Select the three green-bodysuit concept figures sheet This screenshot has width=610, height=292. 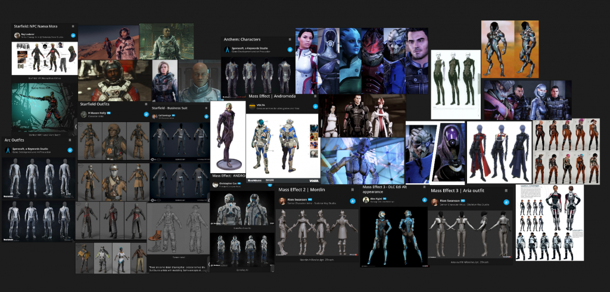coord(456,84)
